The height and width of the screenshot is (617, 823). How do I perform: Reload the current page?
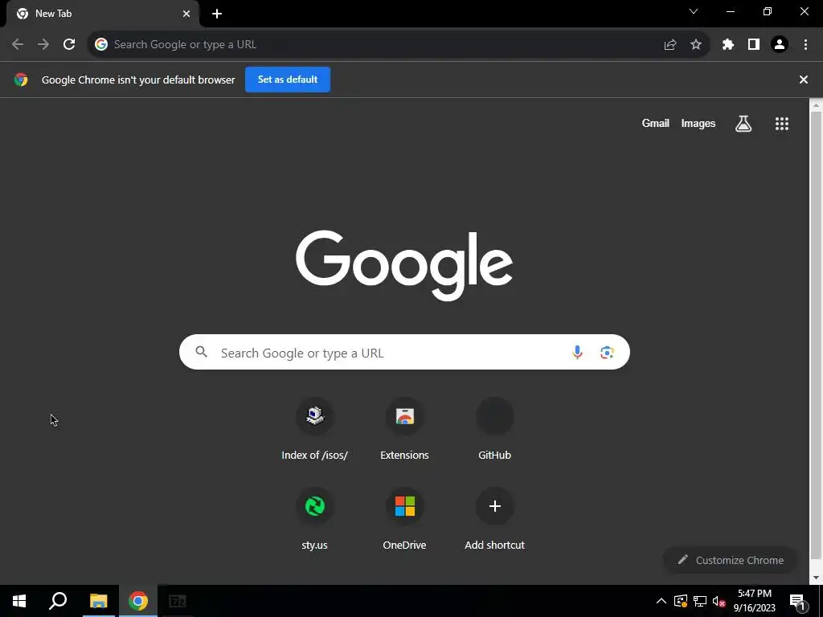coord(69,45)
